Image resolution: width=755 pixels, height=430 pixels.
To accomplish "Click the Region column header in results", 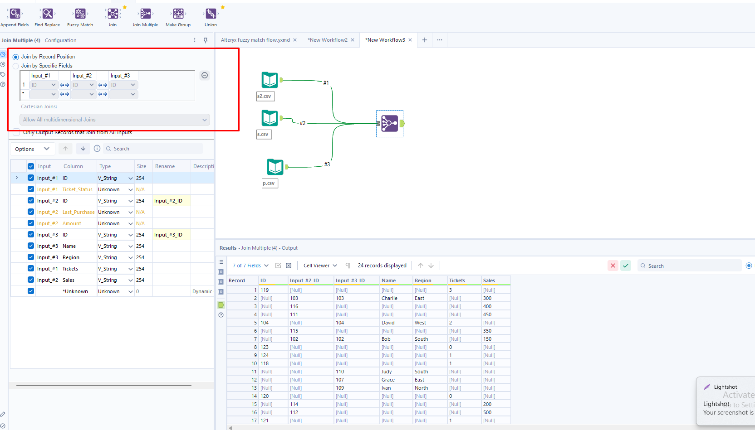I will 423,280.
